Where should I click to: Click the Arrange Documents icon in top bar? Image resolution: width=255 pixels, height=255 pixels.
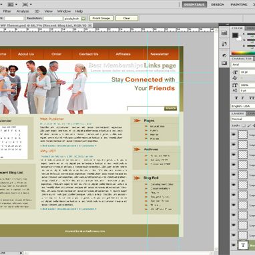coord(11,4)
